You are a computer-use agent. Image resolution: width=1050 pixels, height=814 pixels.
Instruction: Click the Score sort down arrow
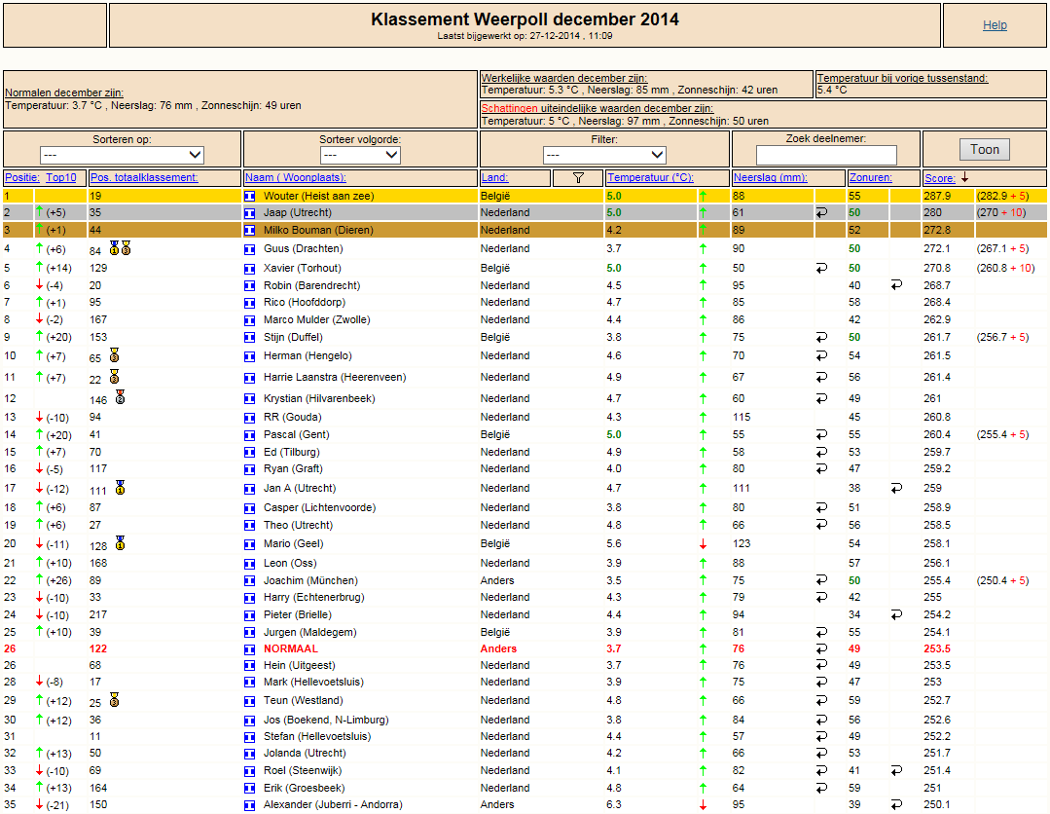click(965, 177)
